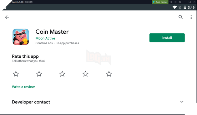
Task: Click the Coin Master title text
Action: 52,32
